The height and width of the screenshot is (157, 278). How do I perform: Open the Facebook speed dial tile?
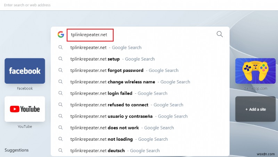point(25,71)
